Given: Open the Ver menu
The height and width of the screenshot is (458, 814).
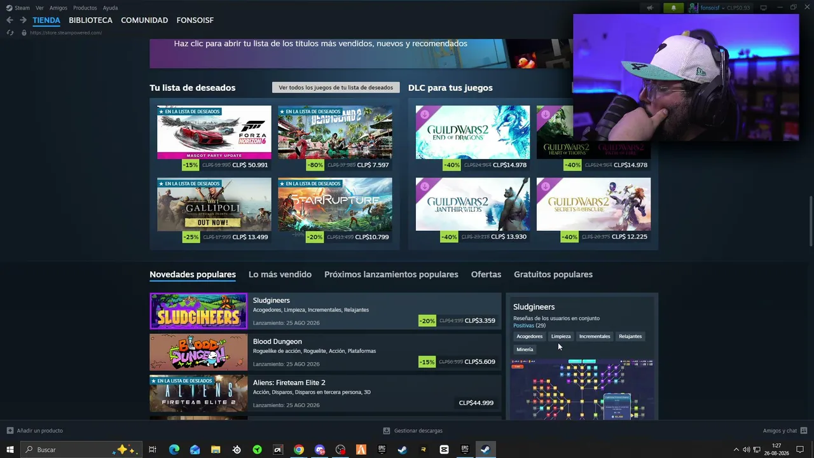Looking at the screenshot, I should click(x=39, y=8).
